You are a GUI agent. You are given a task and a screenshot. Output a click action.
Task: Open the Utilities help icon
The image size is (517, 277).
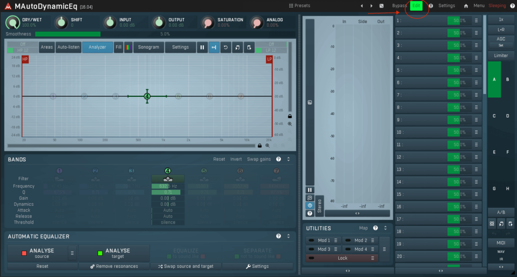[375, 228]
